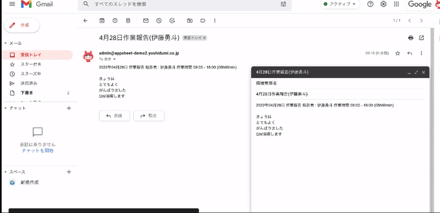Expand recipient details next to To 自分
The height and width of the screenshot is (213, 440).
pos(114,59)
